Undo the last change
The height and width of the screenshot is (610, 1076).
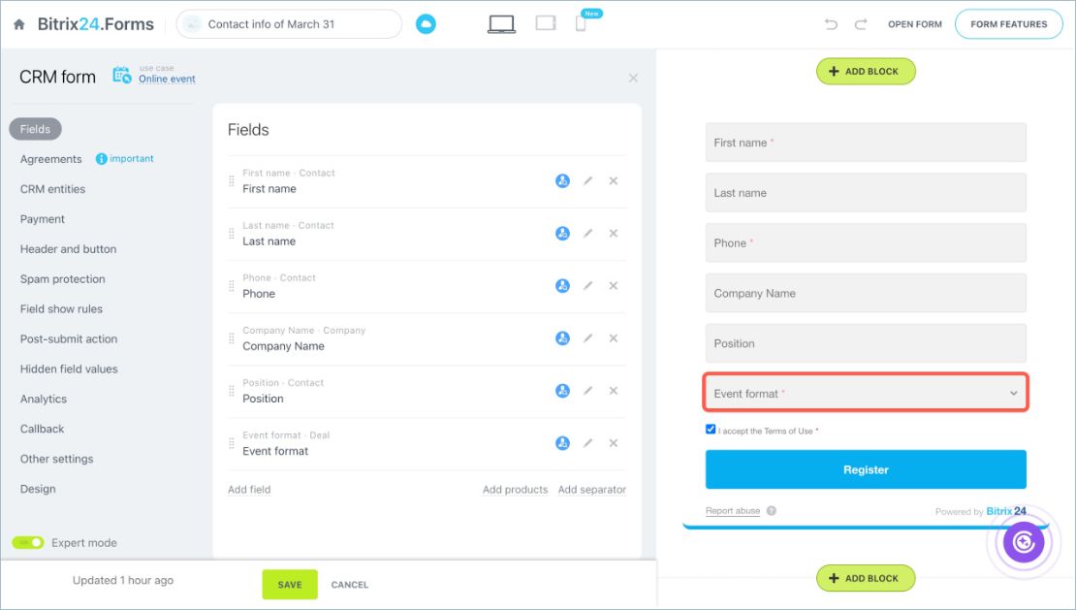click(831, 24)
